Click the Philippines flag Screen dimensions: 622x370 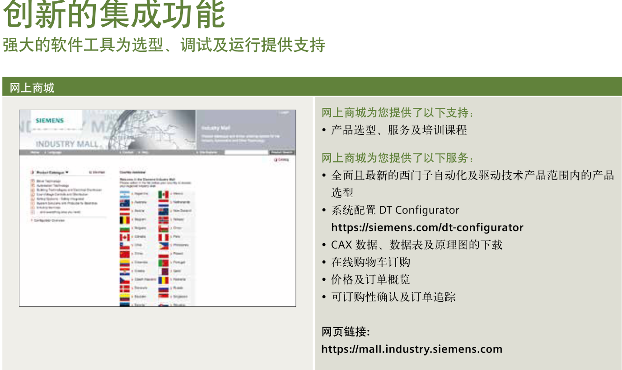[x=164, y=245]
